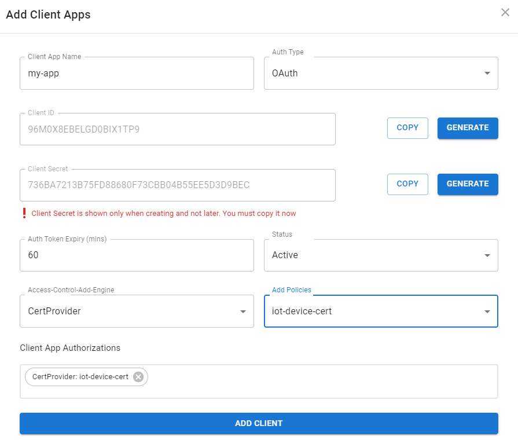Copy the Client ID value
The height and width of the screenshot is (444, 518).
(407, 128)
